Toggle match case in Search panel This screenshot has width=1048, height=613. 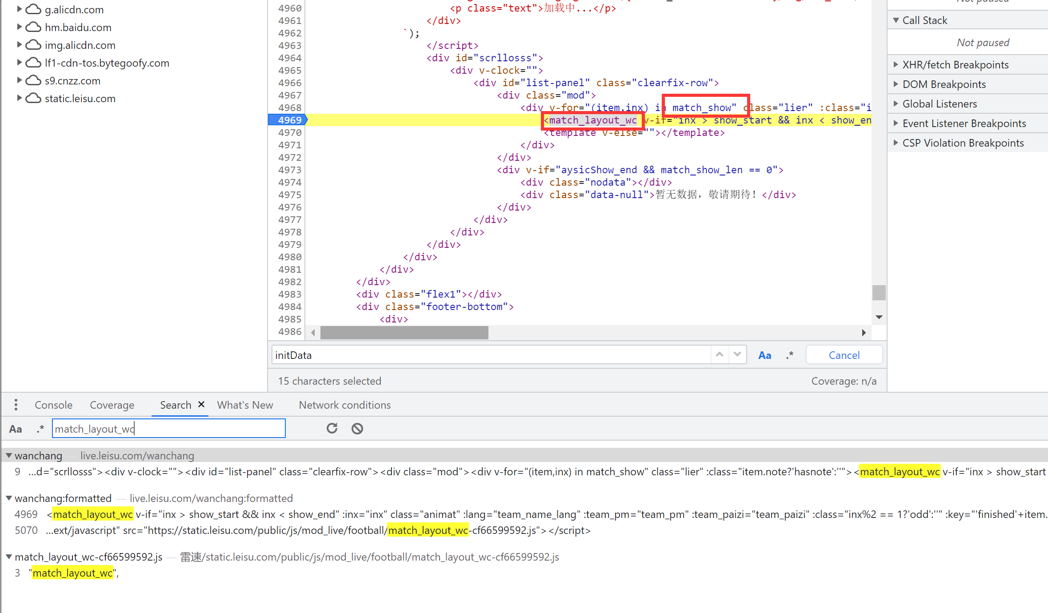click(x=16, y=429)
